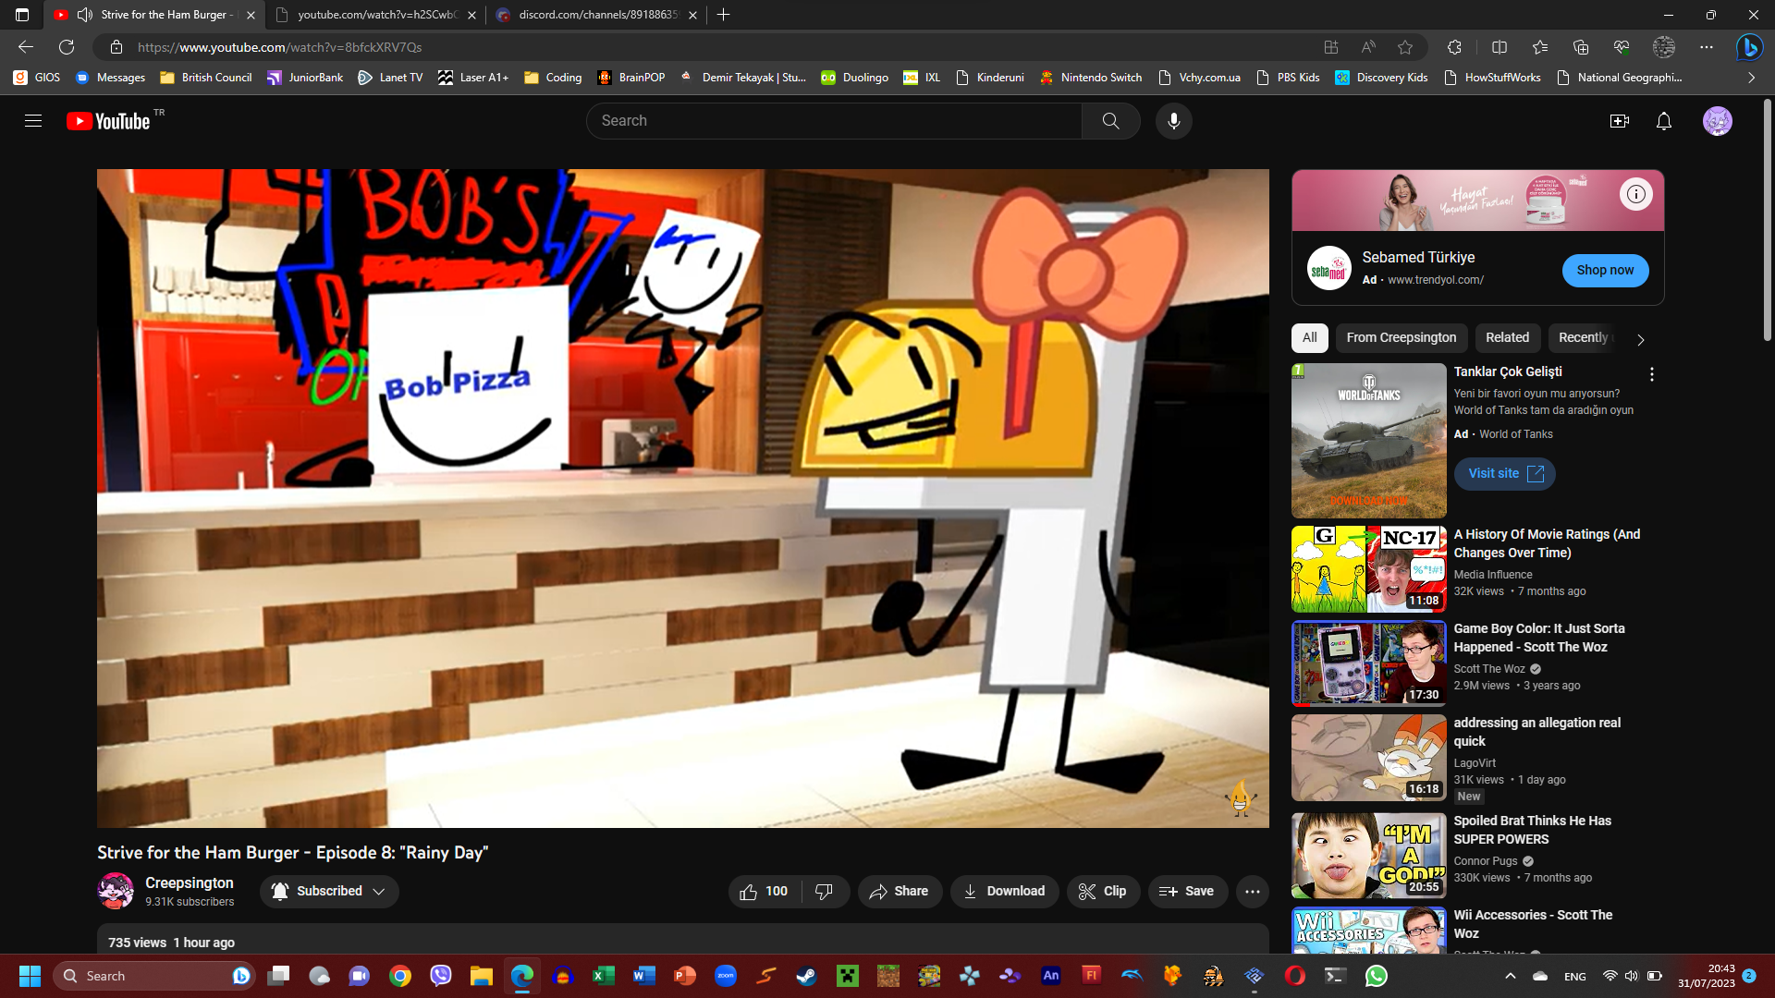Viewport: 1775px width, 998px height.
Task: Go to the YouTube home logo
Action: [x=108, y=121]
